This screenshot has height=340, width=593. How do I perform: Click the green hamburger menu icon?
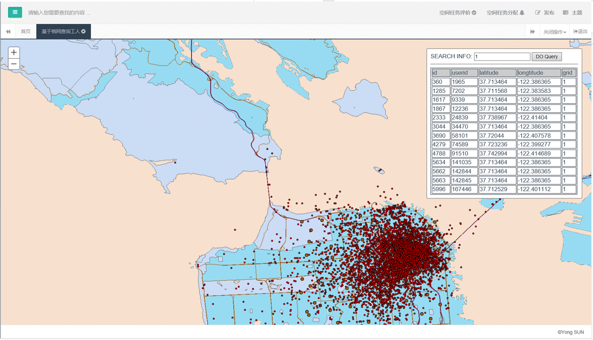click(15, 12)
